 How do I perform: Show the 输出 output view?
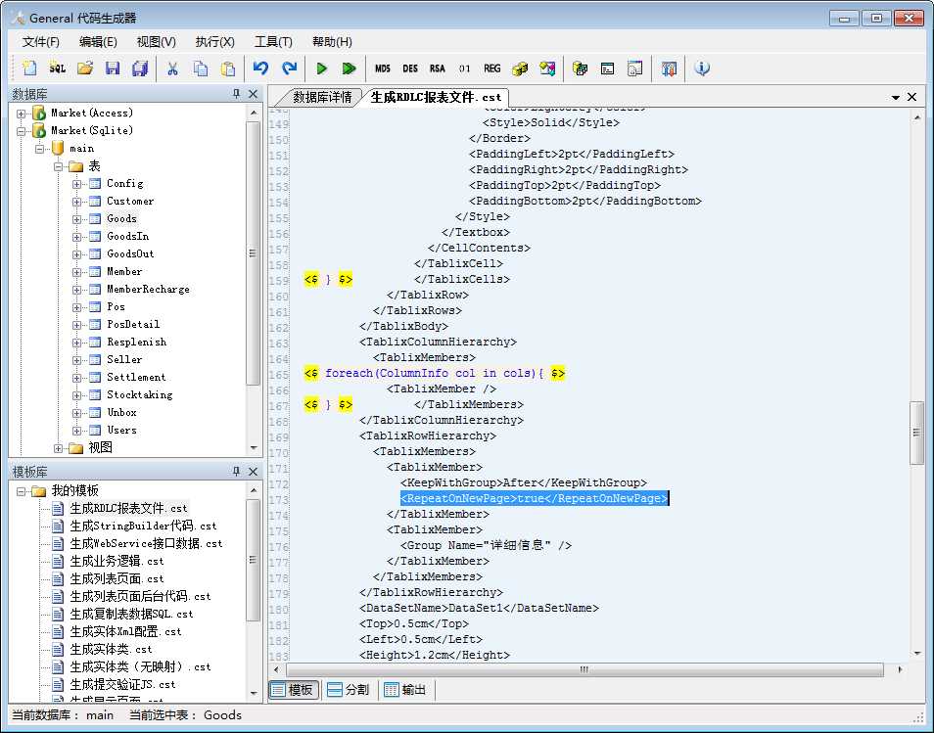tap(404, 690)
